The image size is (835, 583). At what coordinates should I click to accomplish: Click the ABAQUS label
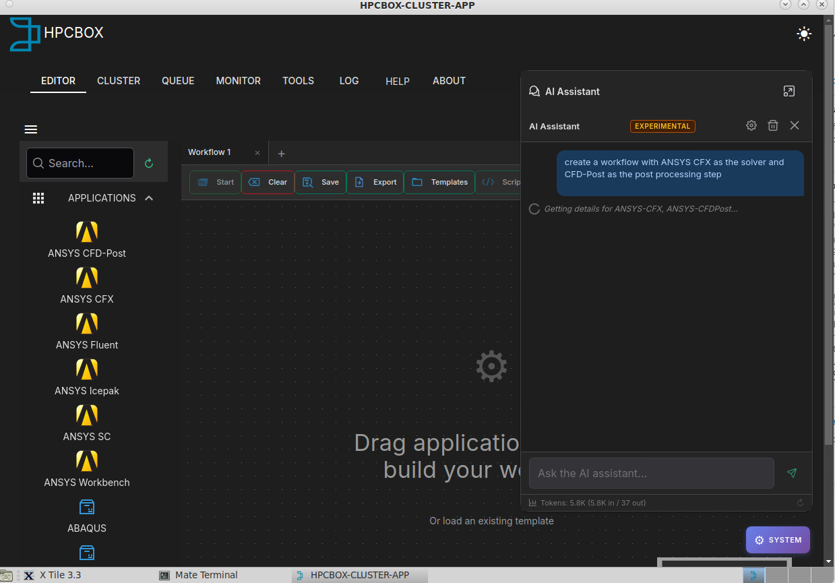tap(87, 528)
